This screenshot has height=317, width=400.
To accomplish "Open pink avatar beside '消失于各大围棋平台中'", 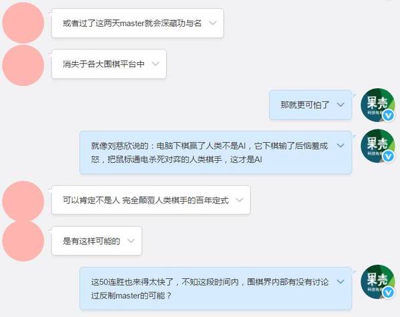I will coord(23,65).
